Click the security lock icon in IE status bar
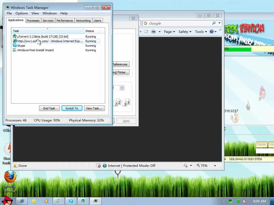This screenshot has width=274, height=205. (186, 165)
